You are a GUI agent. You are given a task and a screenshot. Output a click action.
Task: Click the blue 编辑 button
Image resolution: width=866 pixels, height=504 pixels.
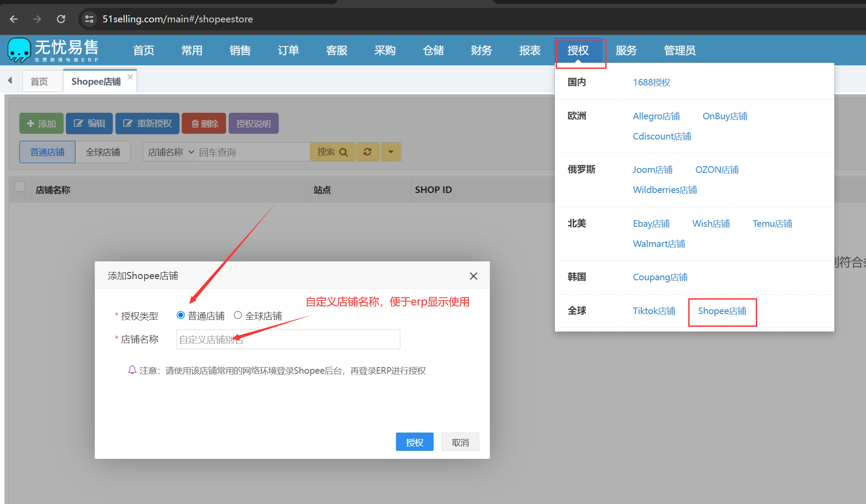pyautogui.click(x=89, y=124)
